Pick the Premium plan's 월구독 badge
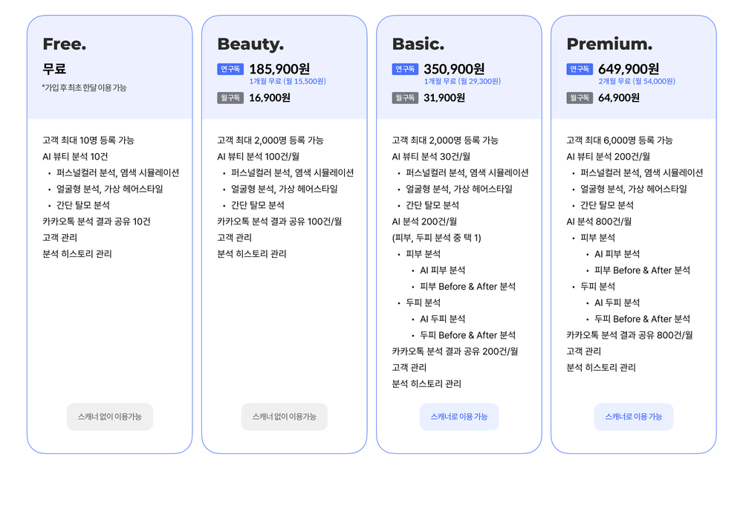This screenshot has height=506, width=743. click(580, 97)
